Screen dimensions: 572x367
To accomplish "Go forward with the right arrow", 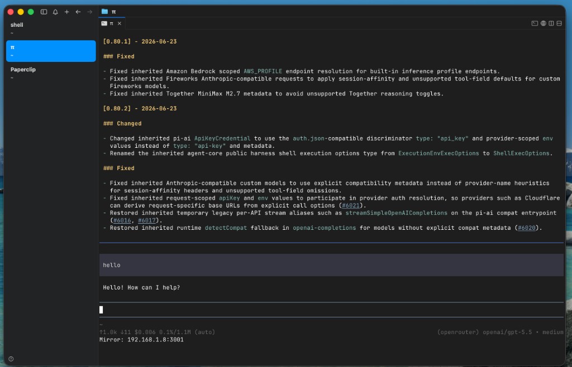I will pyautogui.click(x=90, y=12).
